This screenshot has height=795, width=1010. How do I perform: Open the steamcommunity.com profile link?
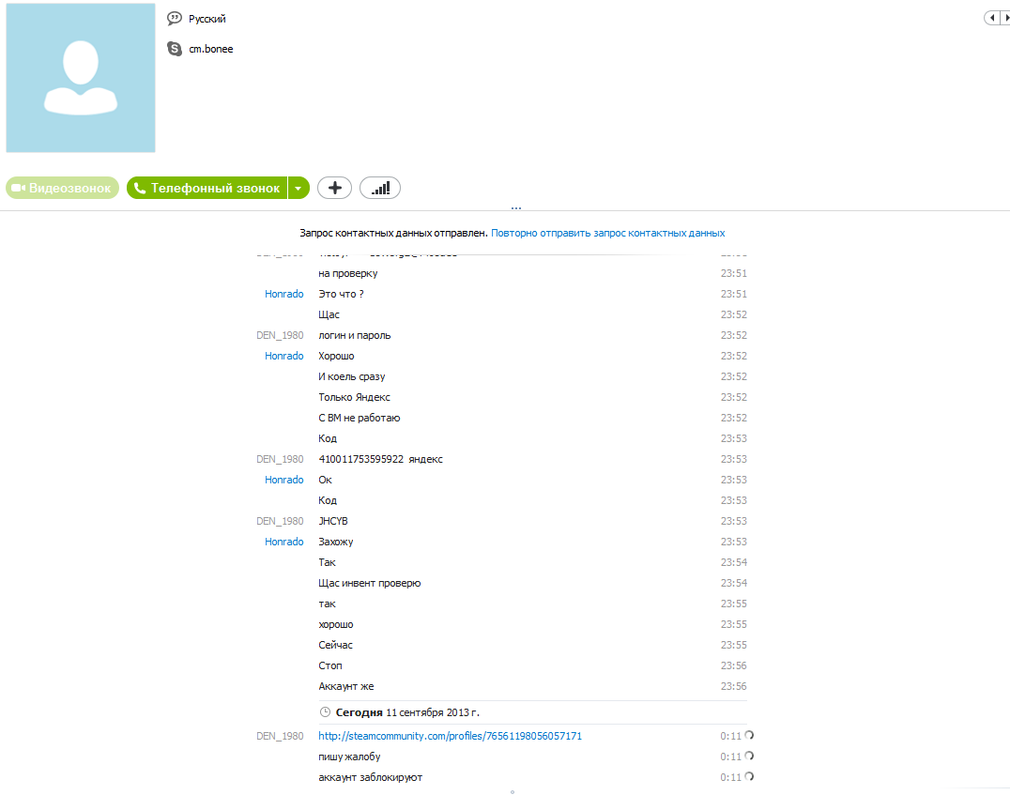pyautogui.click(x=450, y=736)
